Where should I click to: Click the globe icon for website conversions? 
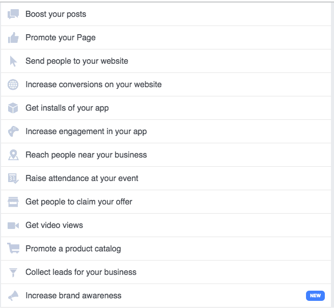tap(13, 85)
